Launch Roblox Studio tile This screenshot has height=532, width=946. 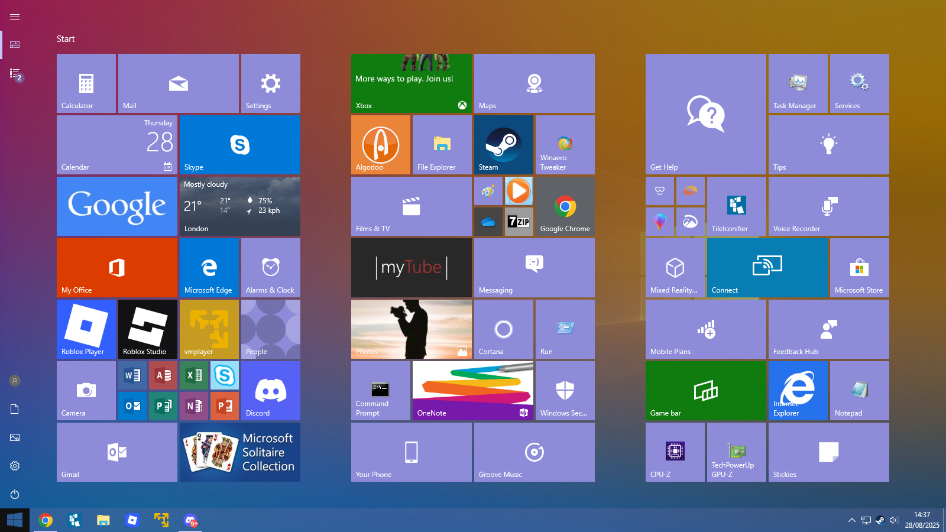(148, 329)
